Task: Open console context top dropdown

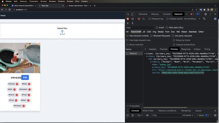Action: [x=140, y=115]
